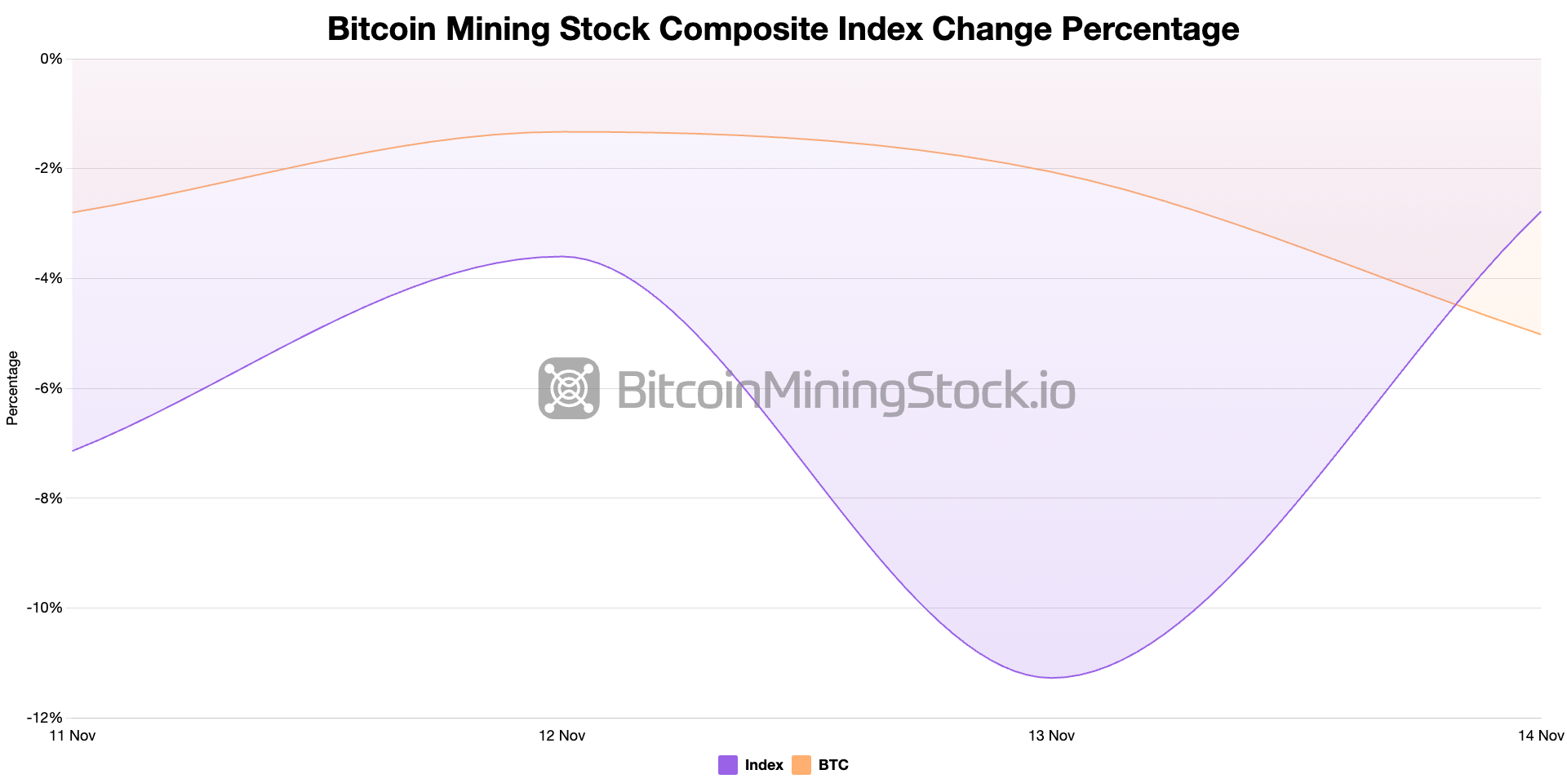
Task: Select the 13 Nov x-axis label
Action: [x=1051, y=736]
